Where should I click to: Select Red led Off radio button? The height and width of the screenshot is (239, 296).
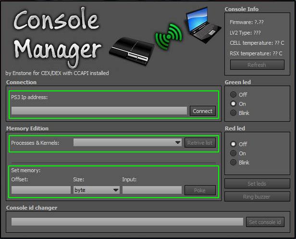coord(234,144)
